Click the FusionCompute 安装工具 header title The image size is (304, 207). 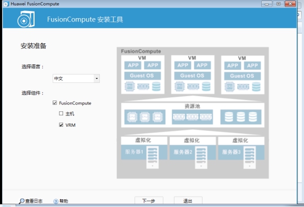[85, 19]
